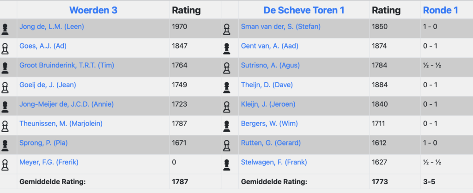Click black pawn icon beside Frank Stelwagen
Viewport: 473px width, 193px height.
tap(227, 164)
